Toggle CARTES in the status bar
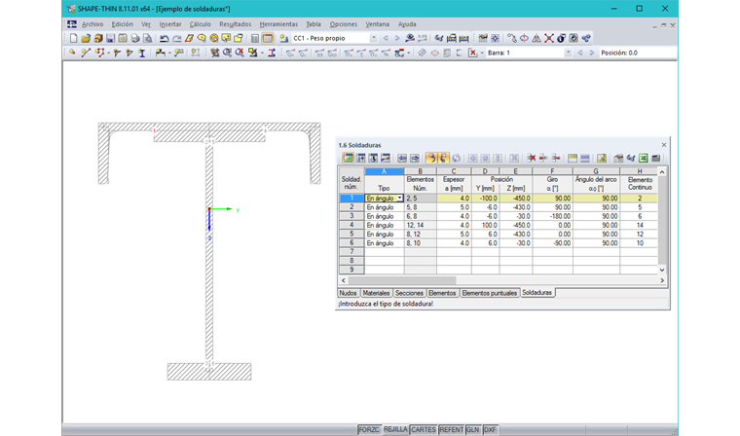Image resolution: width=740 pixels, height=436 pixels. click(424, 429)
